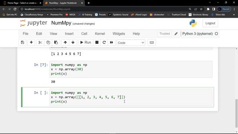Click the kernel idle circle indicator
This screenshot has width=238, height=134.
216,34
